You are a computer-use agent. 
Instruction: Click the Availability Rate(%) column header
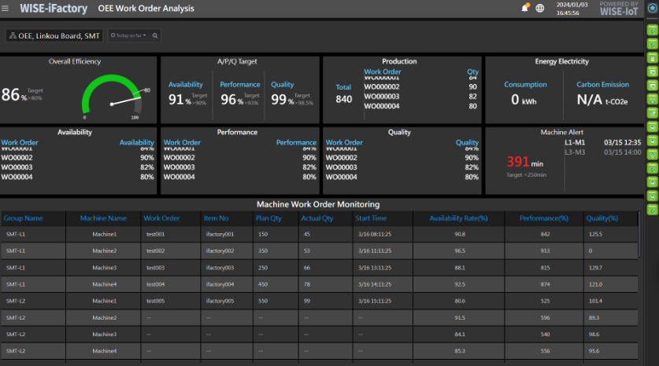tap(459, 218)
